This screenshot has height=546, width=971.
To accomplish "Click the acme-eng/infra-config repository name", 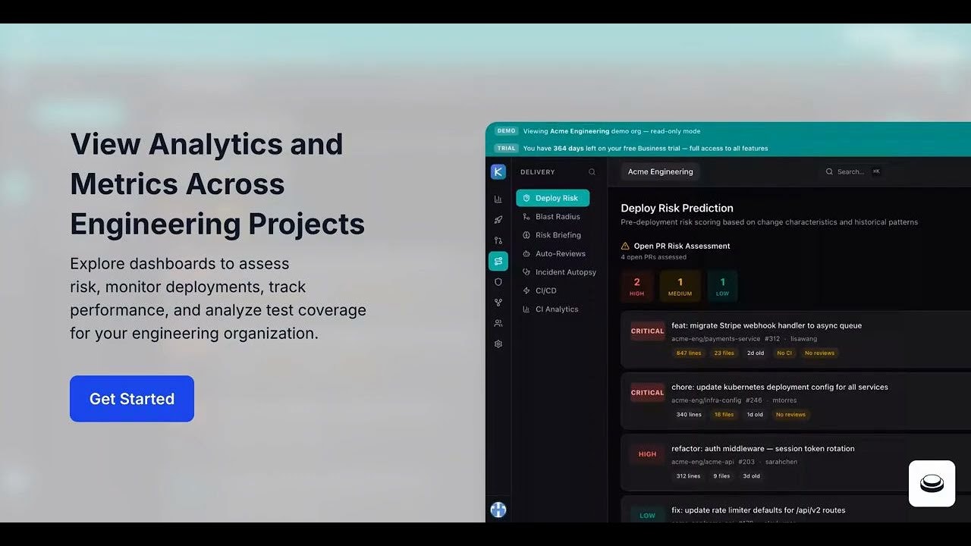I will point(706,400).
